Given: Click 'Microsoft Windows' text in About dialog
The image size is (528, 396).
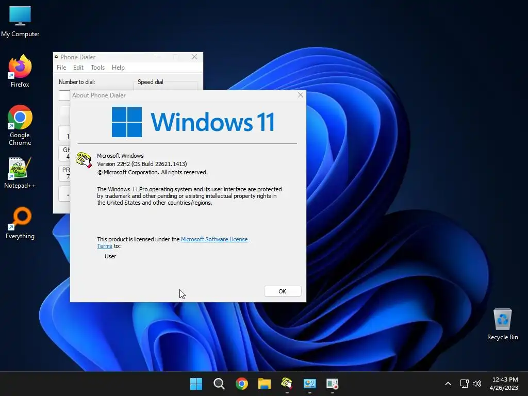Looking at the screenshot, I should (120, 156).
